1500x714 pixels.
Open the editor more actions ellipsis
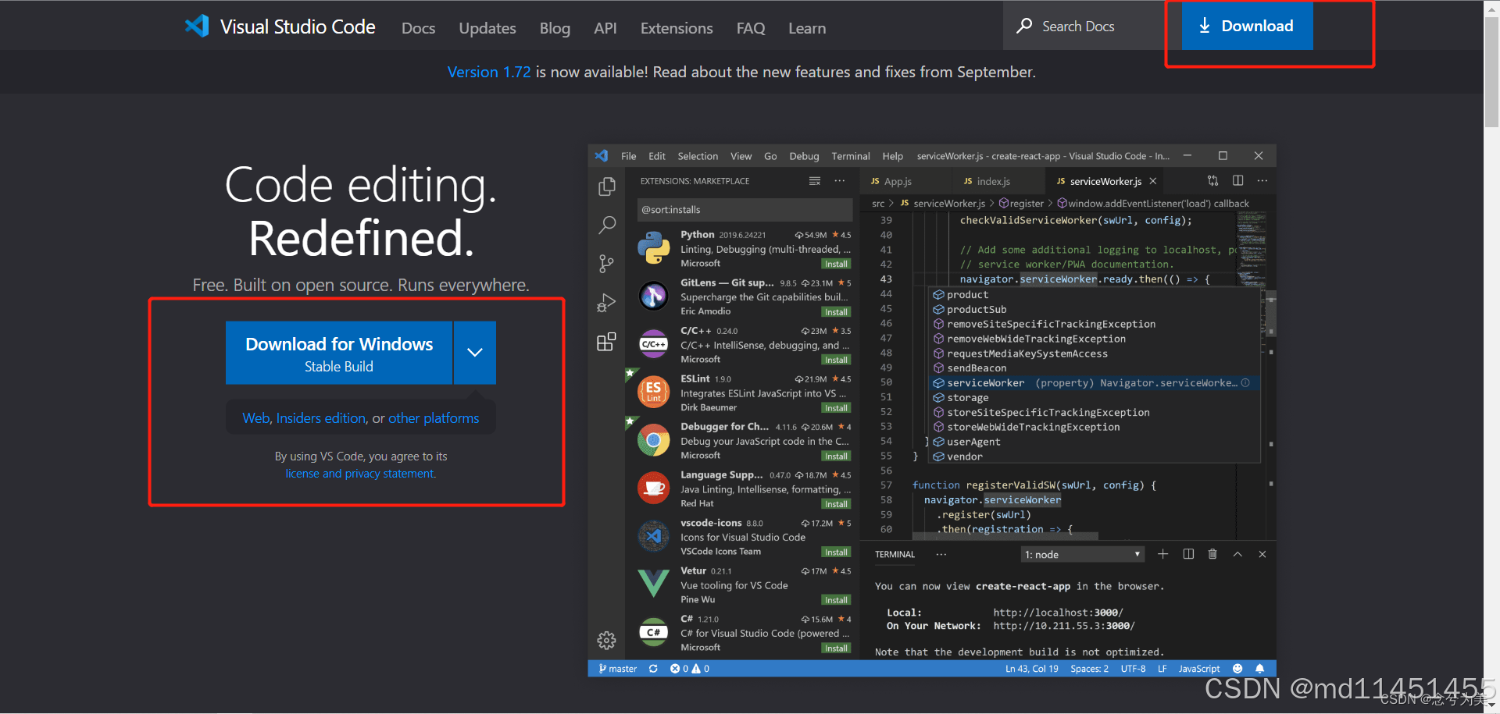point(1262,181)
